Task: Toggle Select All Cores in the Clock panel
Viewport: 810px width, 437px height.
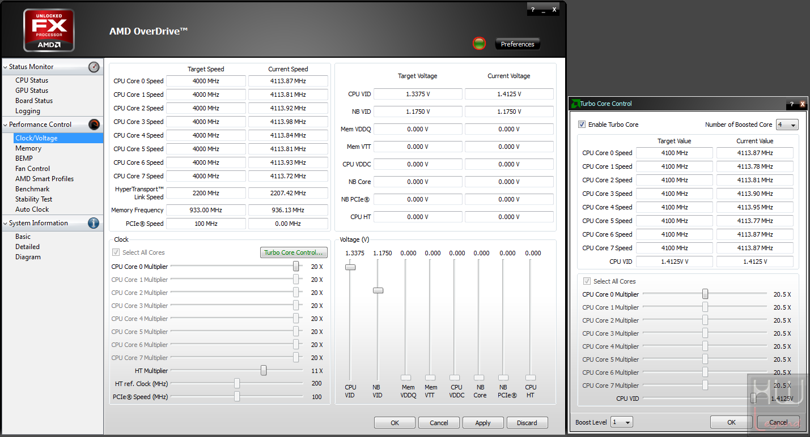Action: (116, 252)
